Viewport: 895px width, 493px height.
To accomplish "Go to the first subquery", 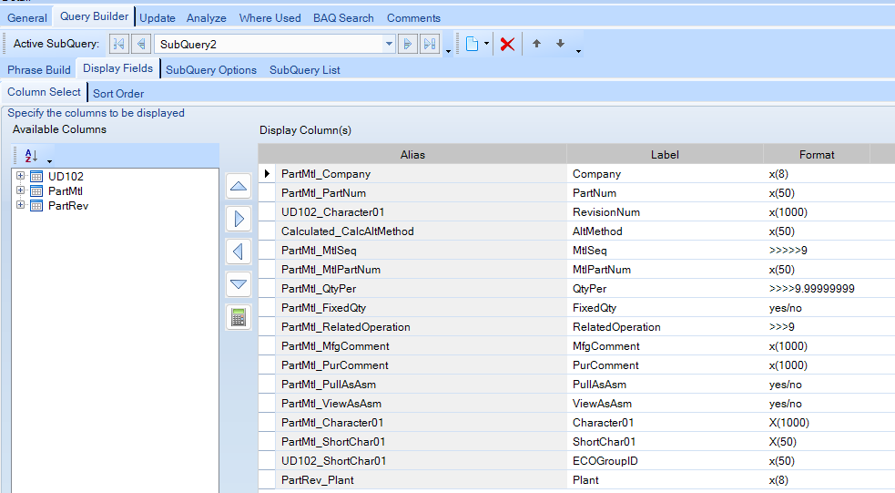I will pyautogui.click(x=119, y=44).
